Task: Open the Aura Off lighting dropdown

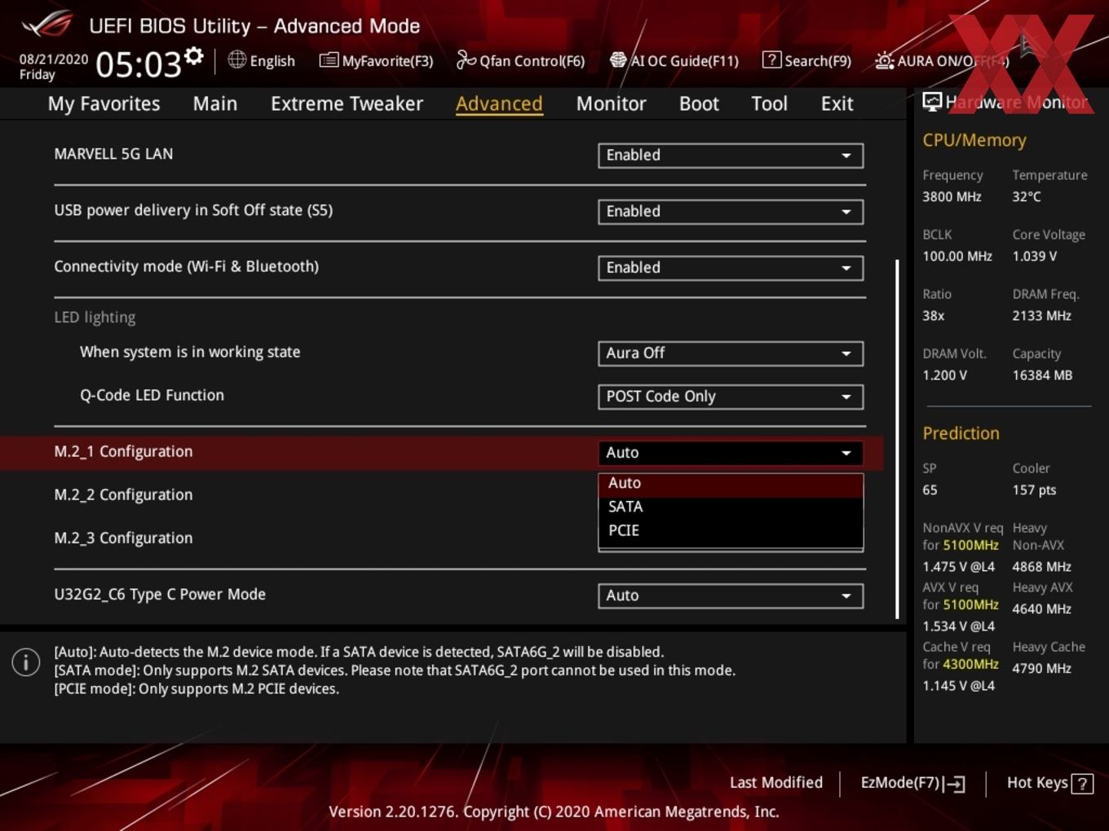Action: point(731,354)
